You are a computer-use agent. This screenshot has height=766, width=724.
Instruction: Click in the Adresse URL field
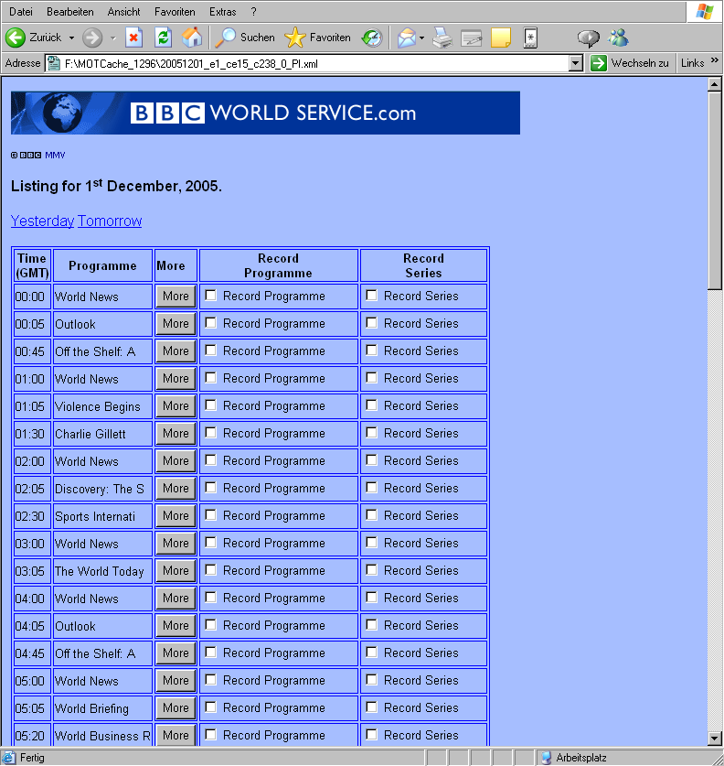coord(314,63)
